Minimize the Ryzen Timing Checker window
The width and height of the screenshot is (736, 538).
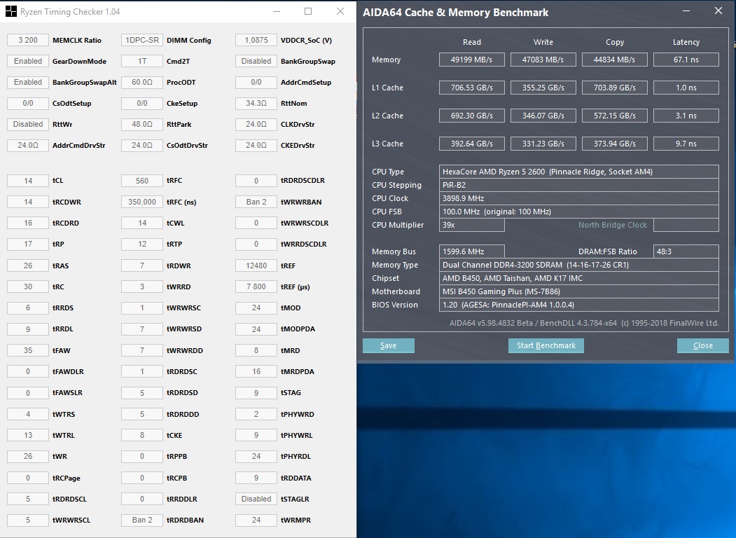(x=277, y=12)
